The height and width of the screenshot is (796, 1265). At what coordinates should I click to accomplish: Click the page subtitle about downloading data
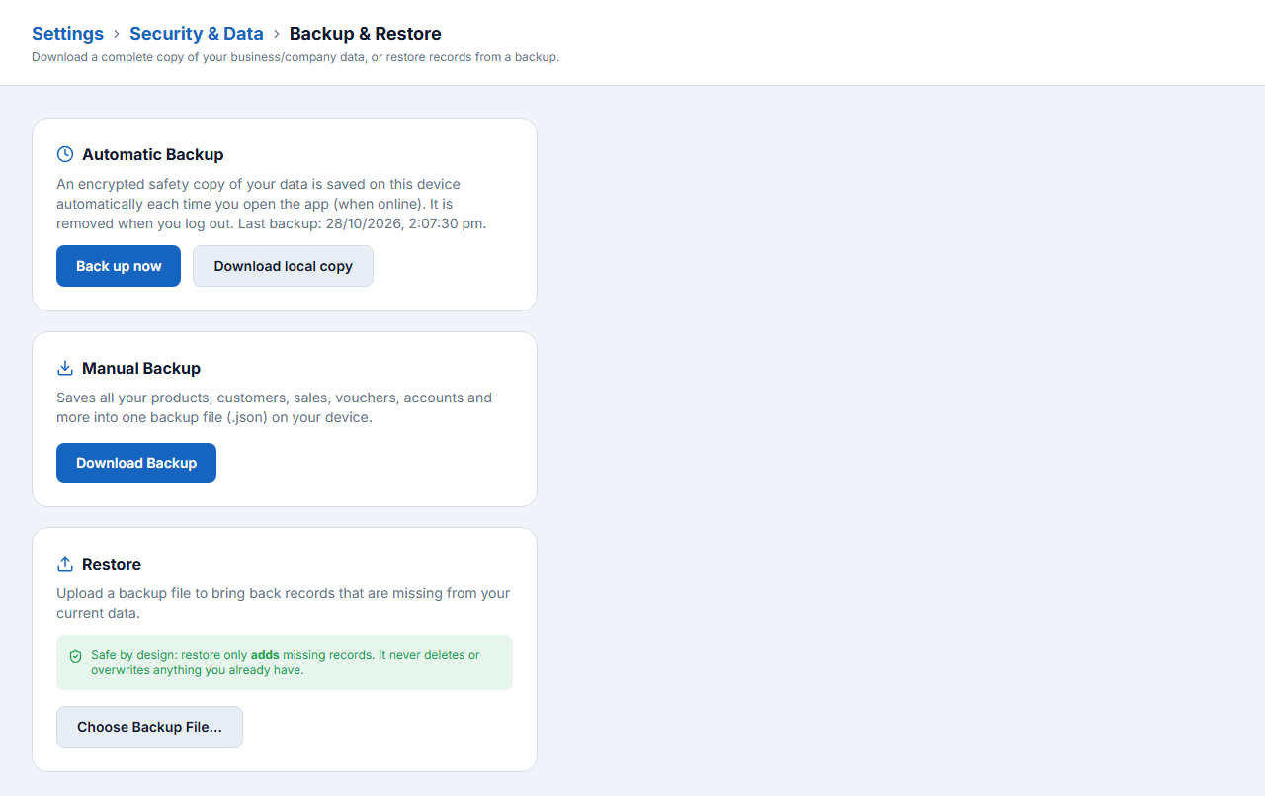point(295,57)
